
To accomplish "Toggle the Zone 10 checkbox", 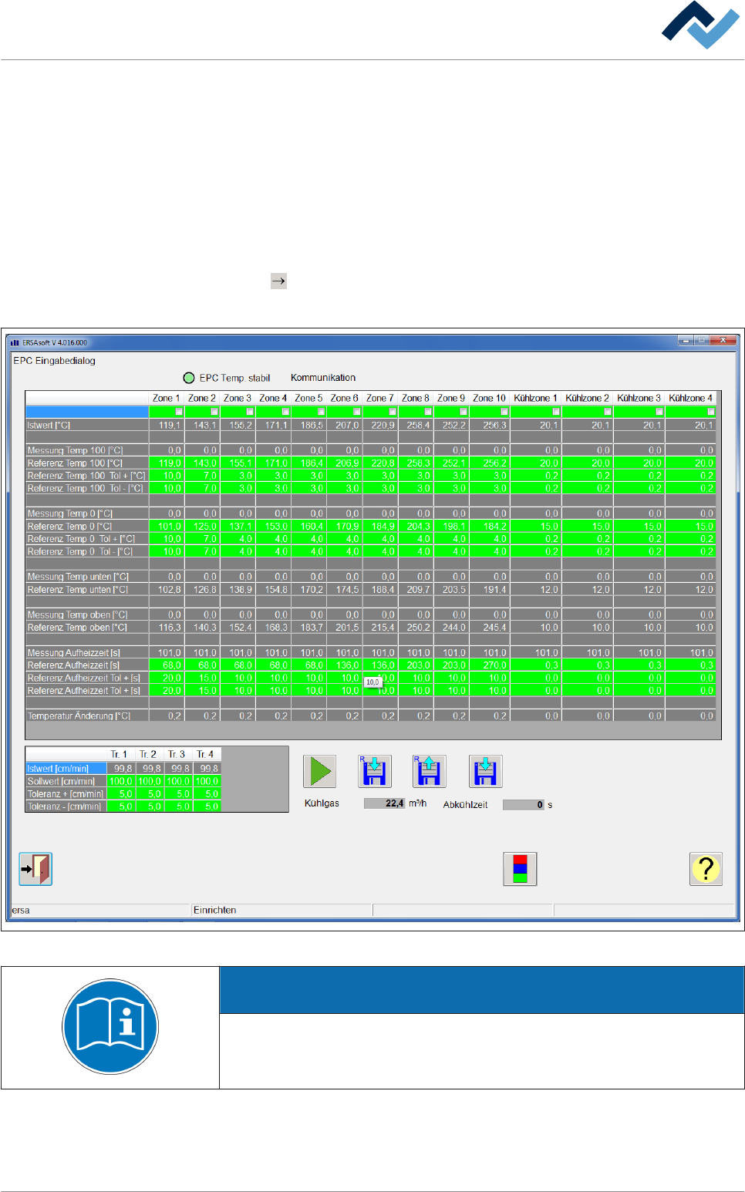I will 504,412.
